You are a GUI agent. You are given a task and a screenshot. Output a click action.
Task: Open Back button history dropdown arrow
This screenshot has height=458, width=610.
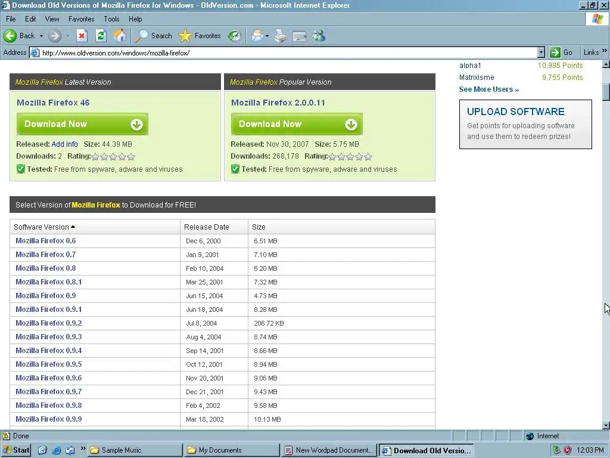41,36
